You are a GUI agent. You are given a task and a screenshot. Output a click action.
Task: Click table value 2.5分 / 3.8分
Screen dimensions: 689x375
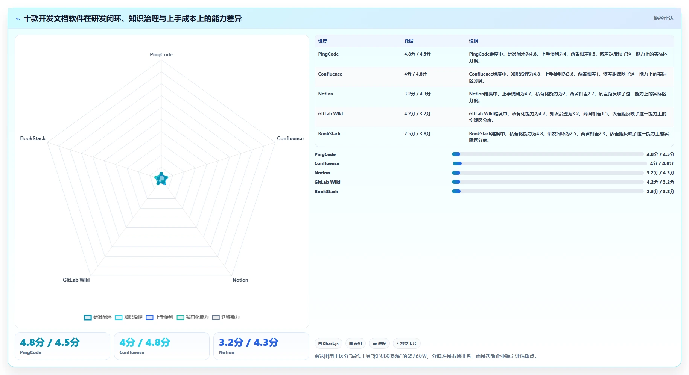point(417,134)
